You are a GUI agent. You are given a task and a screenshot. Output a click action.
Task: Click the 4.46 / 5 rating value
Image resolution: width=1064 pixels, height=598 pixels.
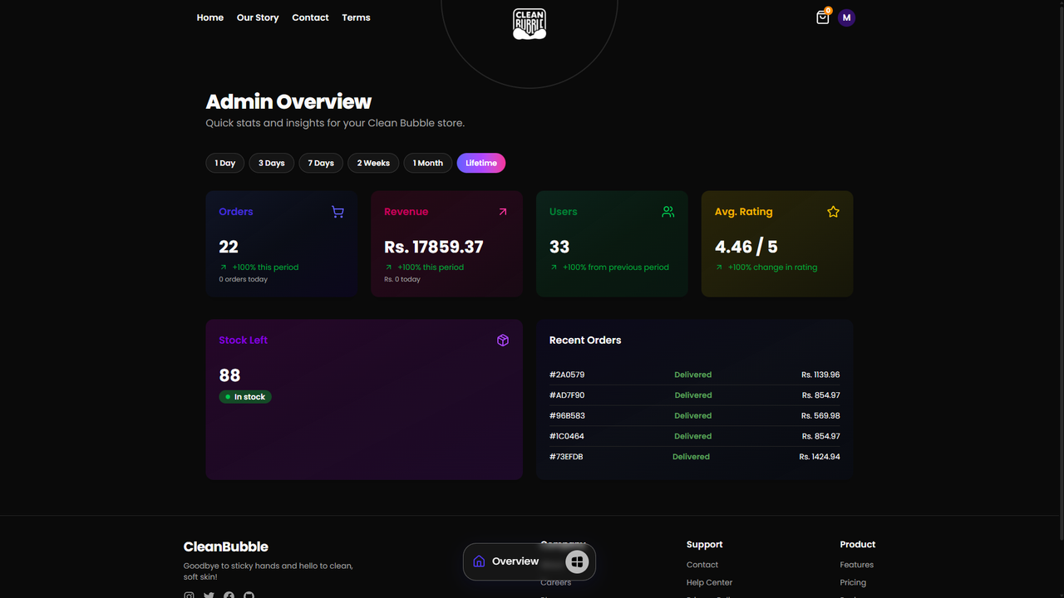(x=746, y=247)
